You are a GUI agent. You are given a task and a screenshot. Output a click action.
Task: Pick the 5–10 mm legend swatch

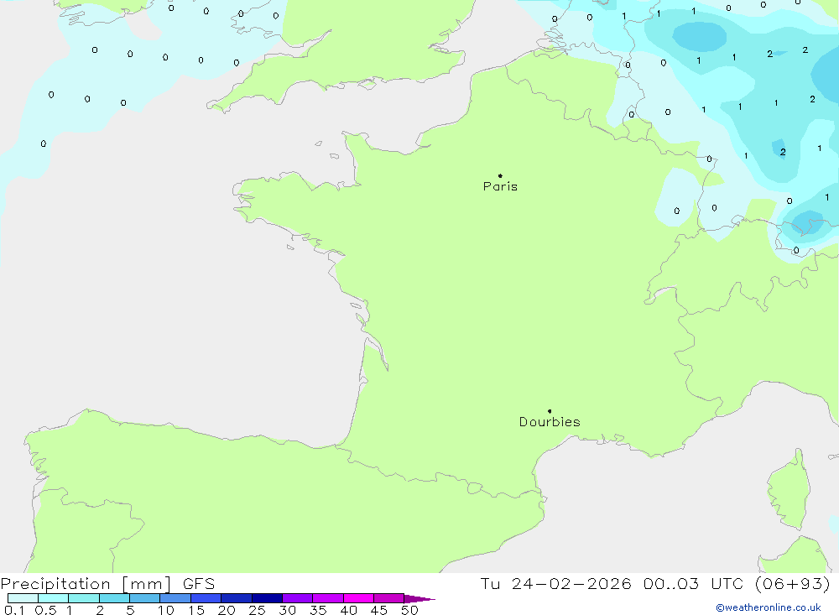(144, 598)
